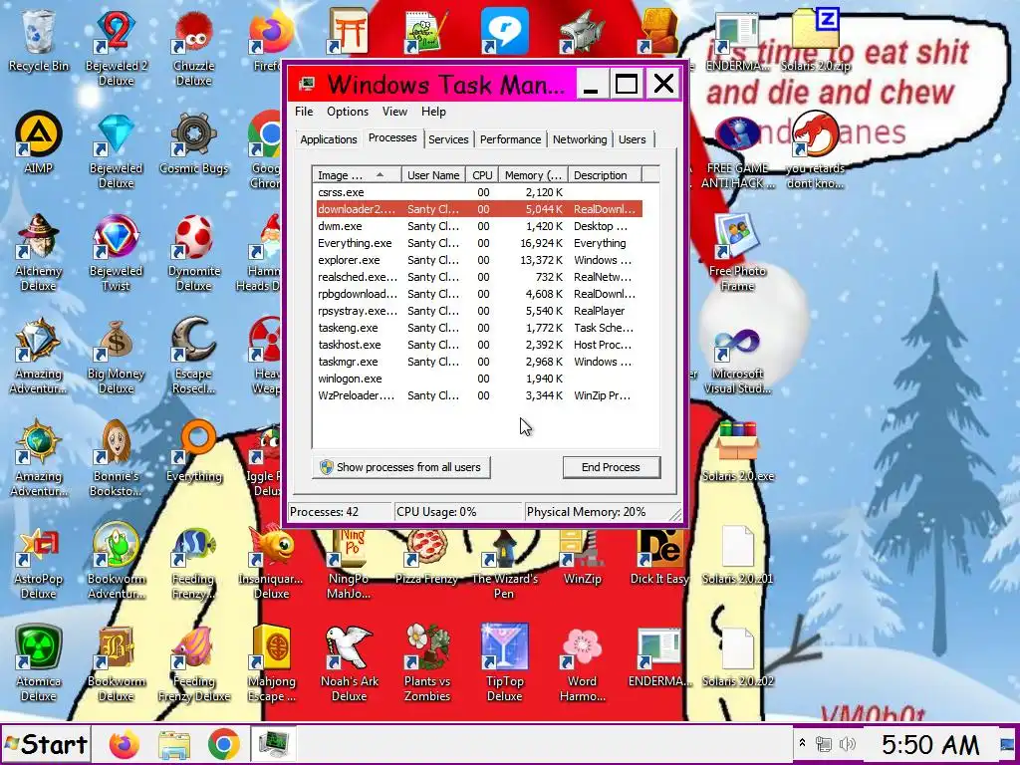Select the Solaris 2.0.z01 file
Image resolution: width=1020 pixels, height=765 pixels.
[x=738, y=554]
